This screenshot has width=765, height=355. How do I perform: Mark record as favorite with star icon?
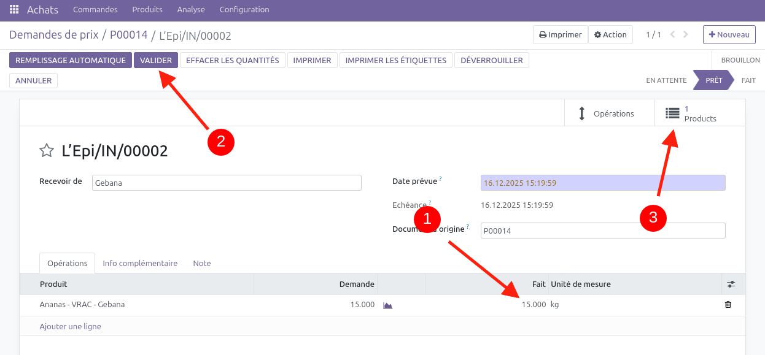pyautogui.click(x=46, y=150)
